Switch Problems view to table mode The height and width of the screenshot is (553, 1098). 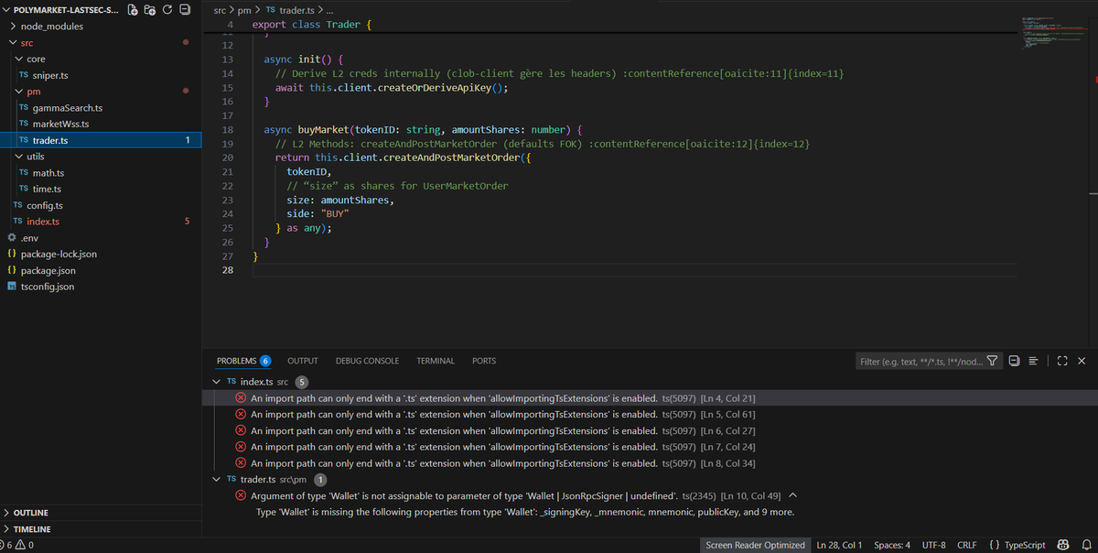click(1033, 361)
